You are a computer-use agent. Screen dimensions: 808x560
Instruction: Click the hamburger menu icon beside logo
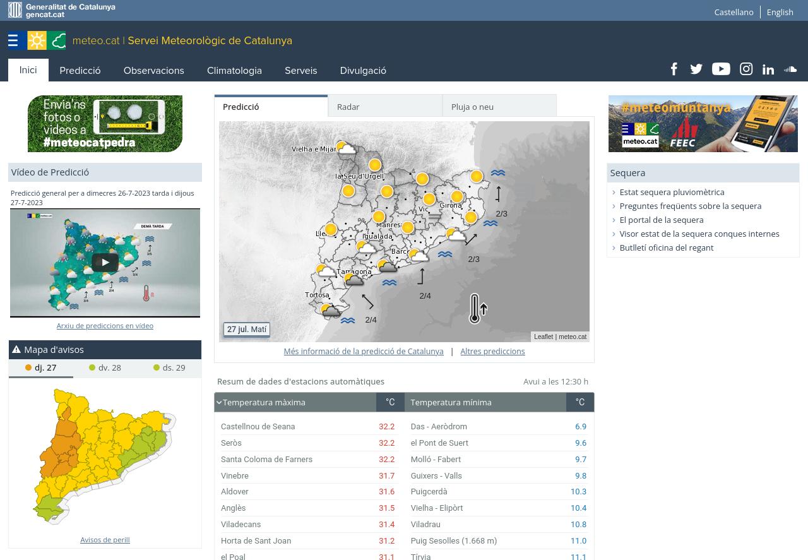(13, 41)
